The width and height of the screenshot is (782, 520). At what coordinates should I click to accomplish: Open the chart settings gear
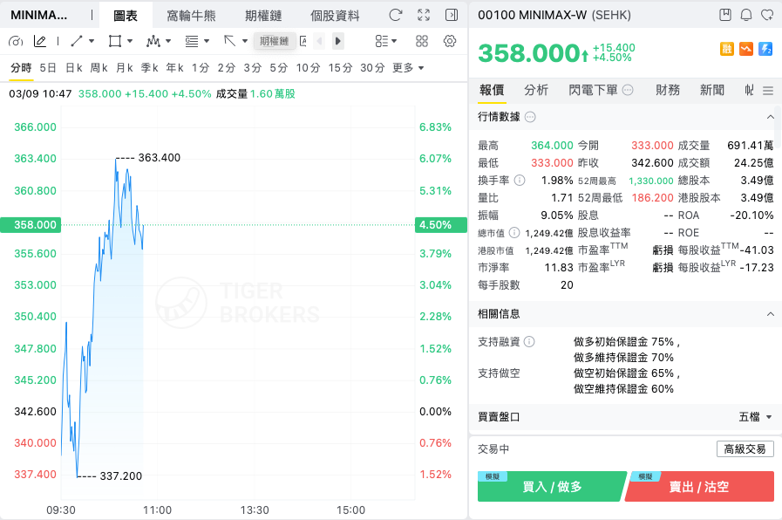click(x=449, y=41)
